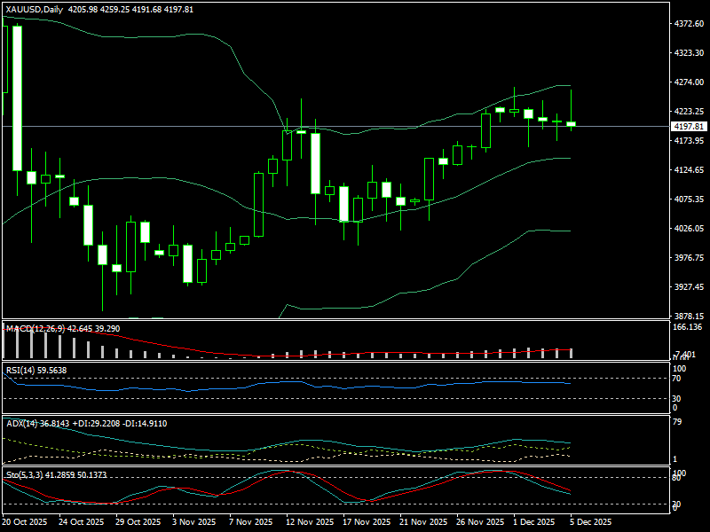Click the XAUUSD,Daily chart title

click(34, 8)
